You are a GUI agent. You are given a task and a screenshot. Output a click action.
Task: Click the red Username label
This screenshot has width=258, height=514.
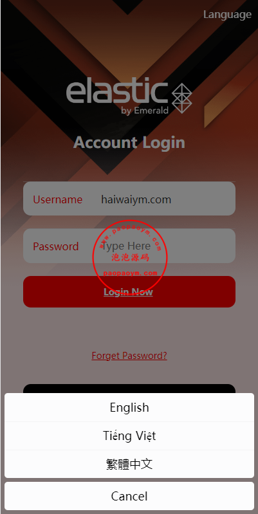(58, 199)
